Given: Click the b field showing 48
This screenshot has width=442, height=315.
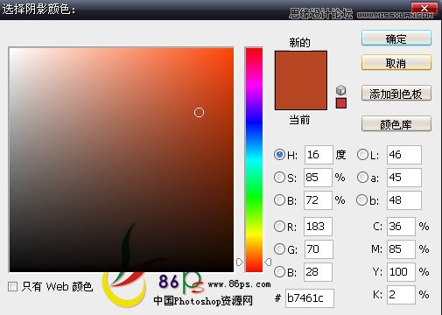Looking at the screenshot, I should pos(404,200).
